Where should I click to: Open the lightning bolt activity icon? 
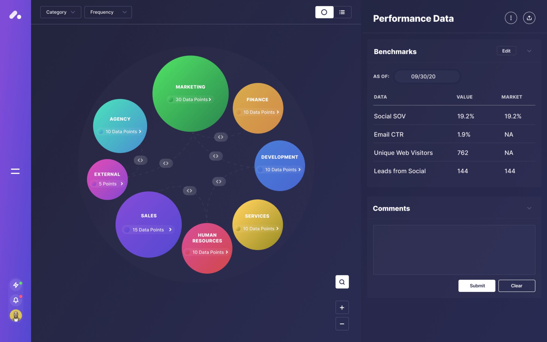coord(16,285)
